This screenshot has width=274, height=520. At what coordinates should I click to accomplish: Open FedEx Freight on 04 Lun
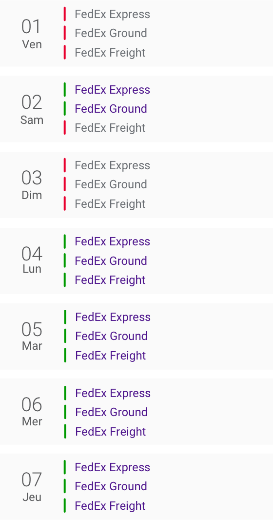110,280
